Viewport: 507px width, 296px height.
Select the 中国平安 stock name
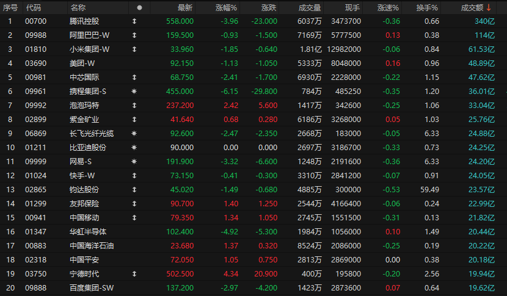[84, 260]
